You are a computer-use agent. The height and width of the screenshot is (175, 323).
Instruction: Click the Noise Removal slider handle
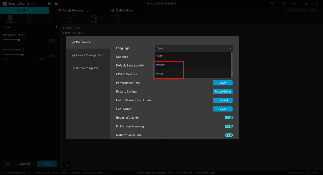22,55
